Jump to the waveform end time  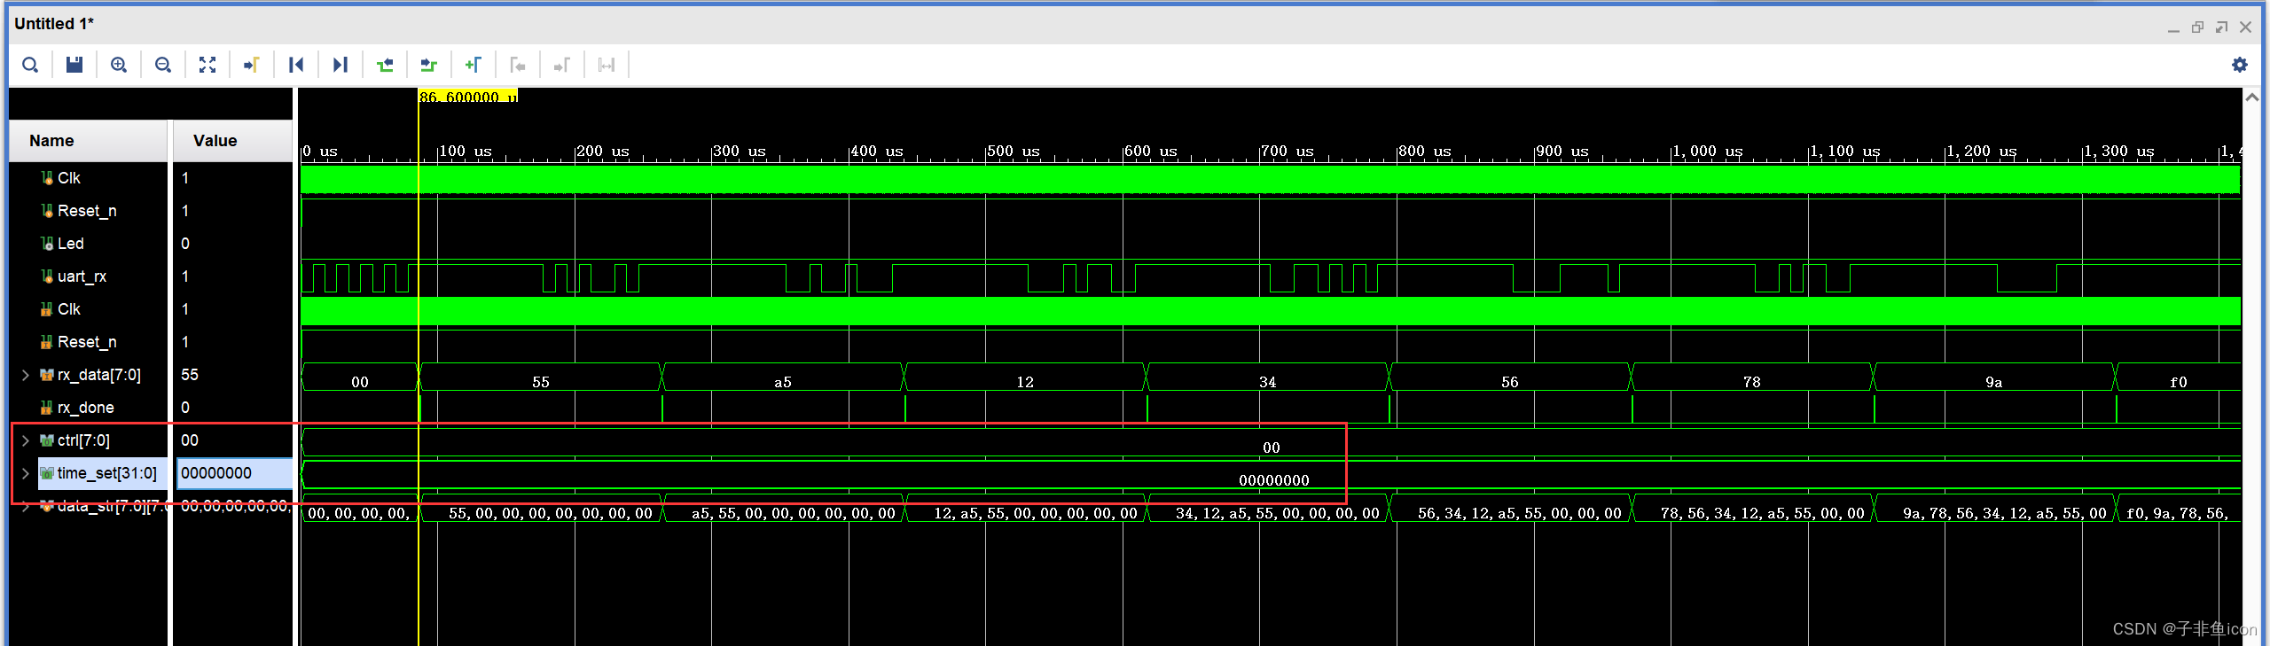(340, 65)
